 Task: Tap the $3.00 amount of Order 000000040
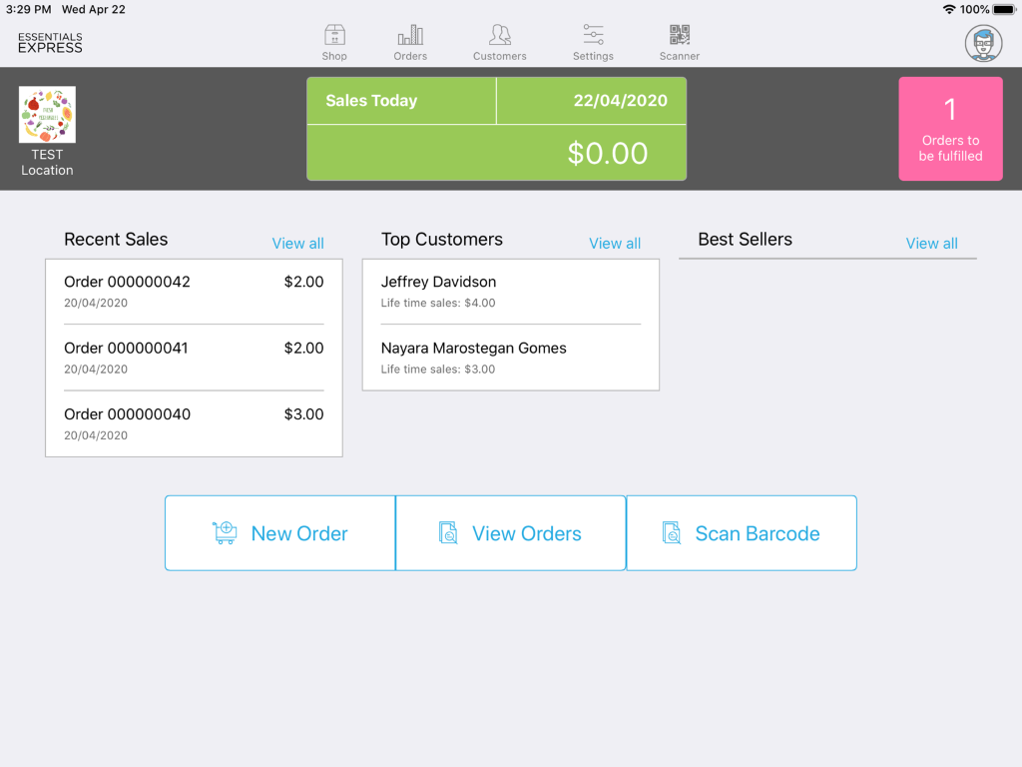tap(303, 414)
